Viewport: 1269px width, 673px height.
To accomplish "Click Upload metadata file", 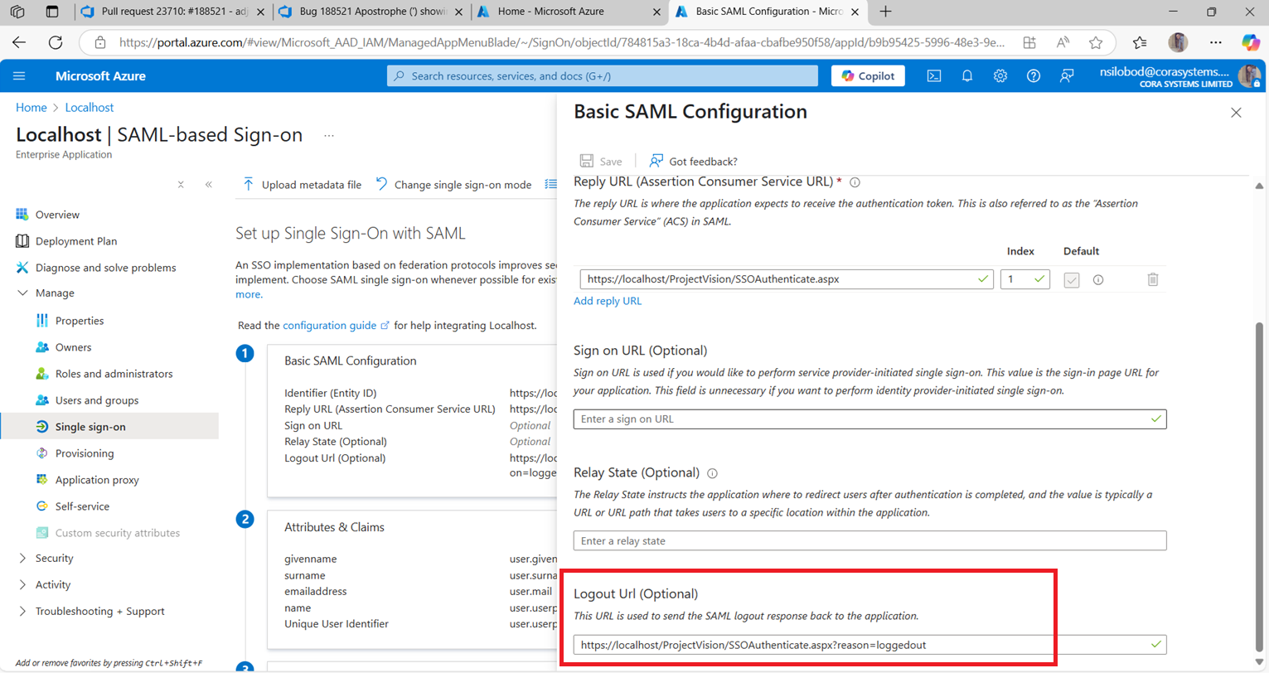I will 302,185.
